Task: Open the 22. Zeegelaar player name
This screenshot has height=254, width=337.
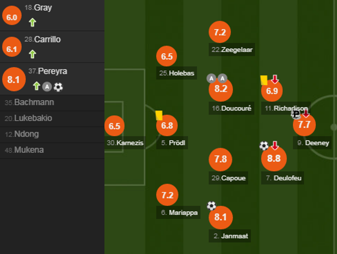Action: [x=232, y=49]
